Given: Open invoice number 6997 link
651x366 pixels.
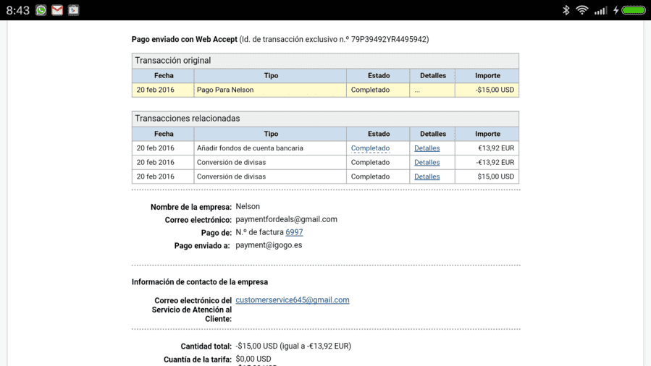Looking at the screenshot, I should pyautogui.click(x=294, y=232).
